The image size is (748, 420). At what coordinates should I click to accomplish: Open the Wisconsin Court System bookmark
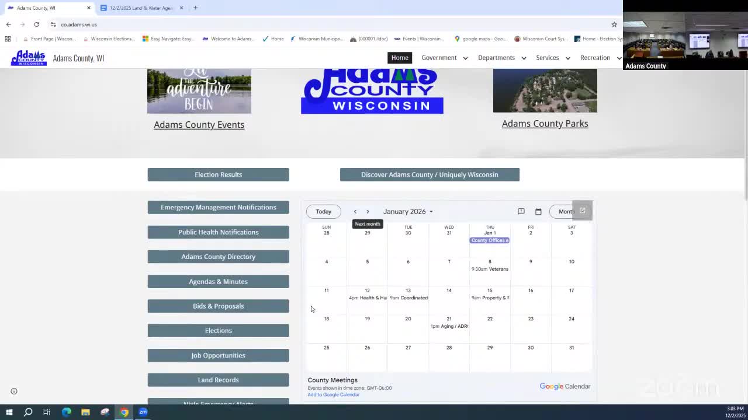[541, 38]
